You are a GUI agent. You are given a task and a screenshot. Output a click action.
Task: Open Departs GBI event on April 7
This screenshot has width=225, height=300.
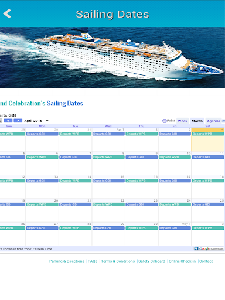76,157
